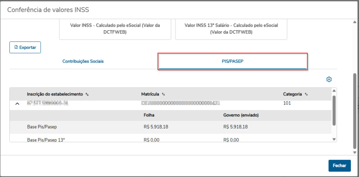Collapse the expanded establishment row chevron
359x177 pixels.
click(x=17, y=104)
